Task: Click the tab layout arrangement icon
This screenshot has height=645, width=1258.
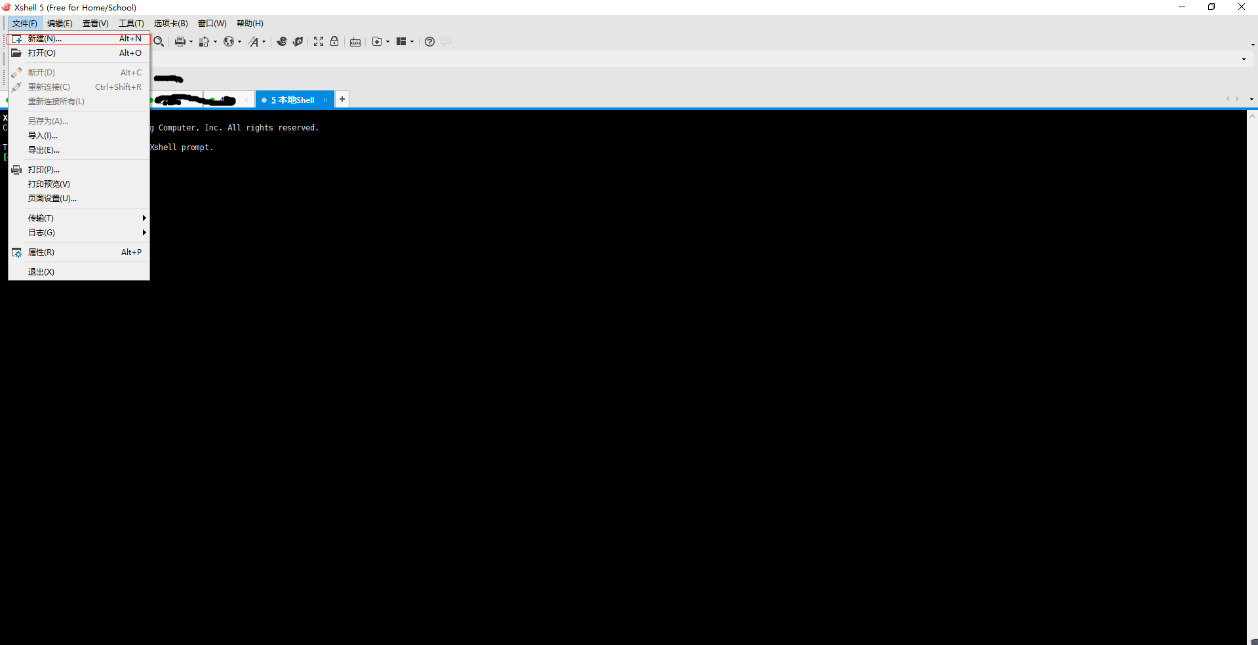Action: [x=401, y=41]
